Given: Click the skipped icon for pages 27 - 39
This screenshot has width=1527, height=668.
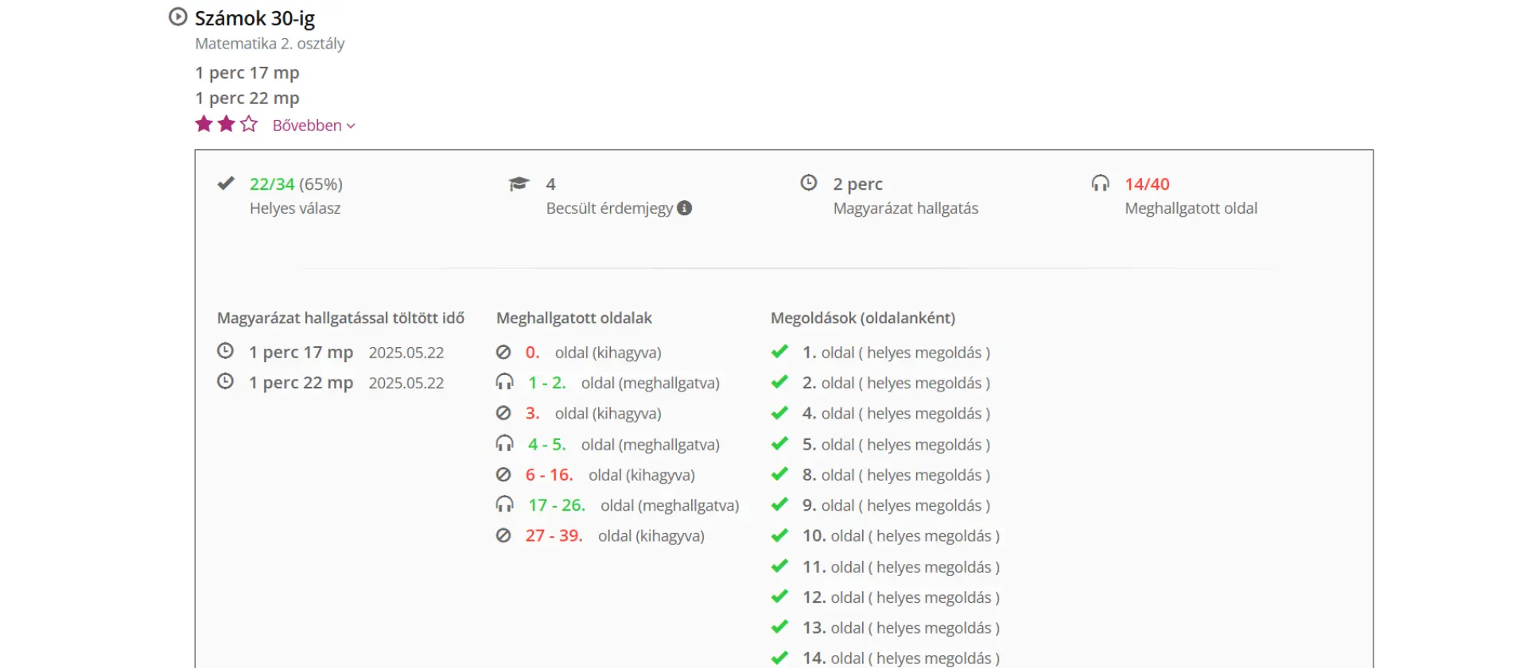Looking at the screenshot, I should coord(503,535).
